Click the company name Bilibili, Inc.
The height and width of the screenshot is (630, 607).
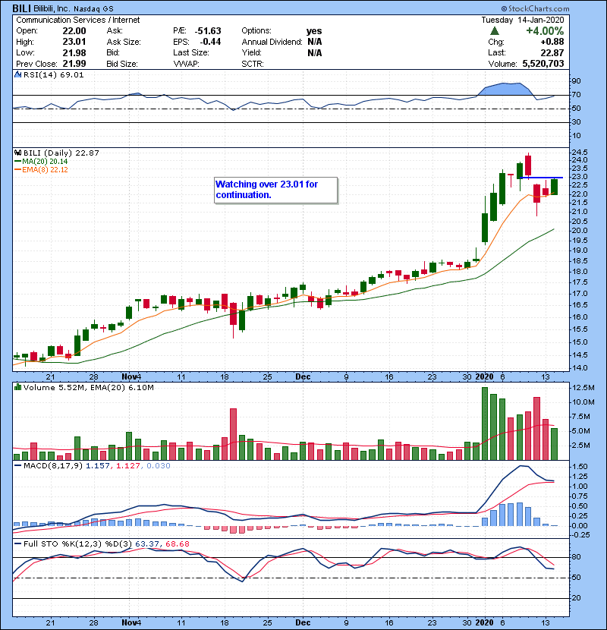click(x=52, y=8)
